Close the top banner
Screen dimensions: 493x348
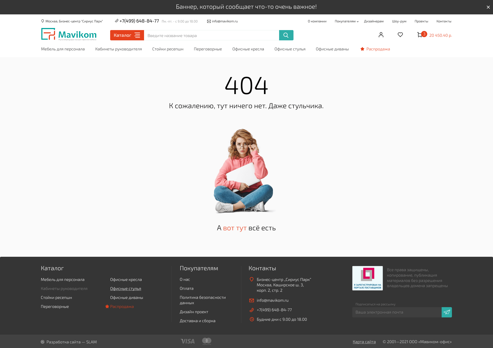pos(488,7)
